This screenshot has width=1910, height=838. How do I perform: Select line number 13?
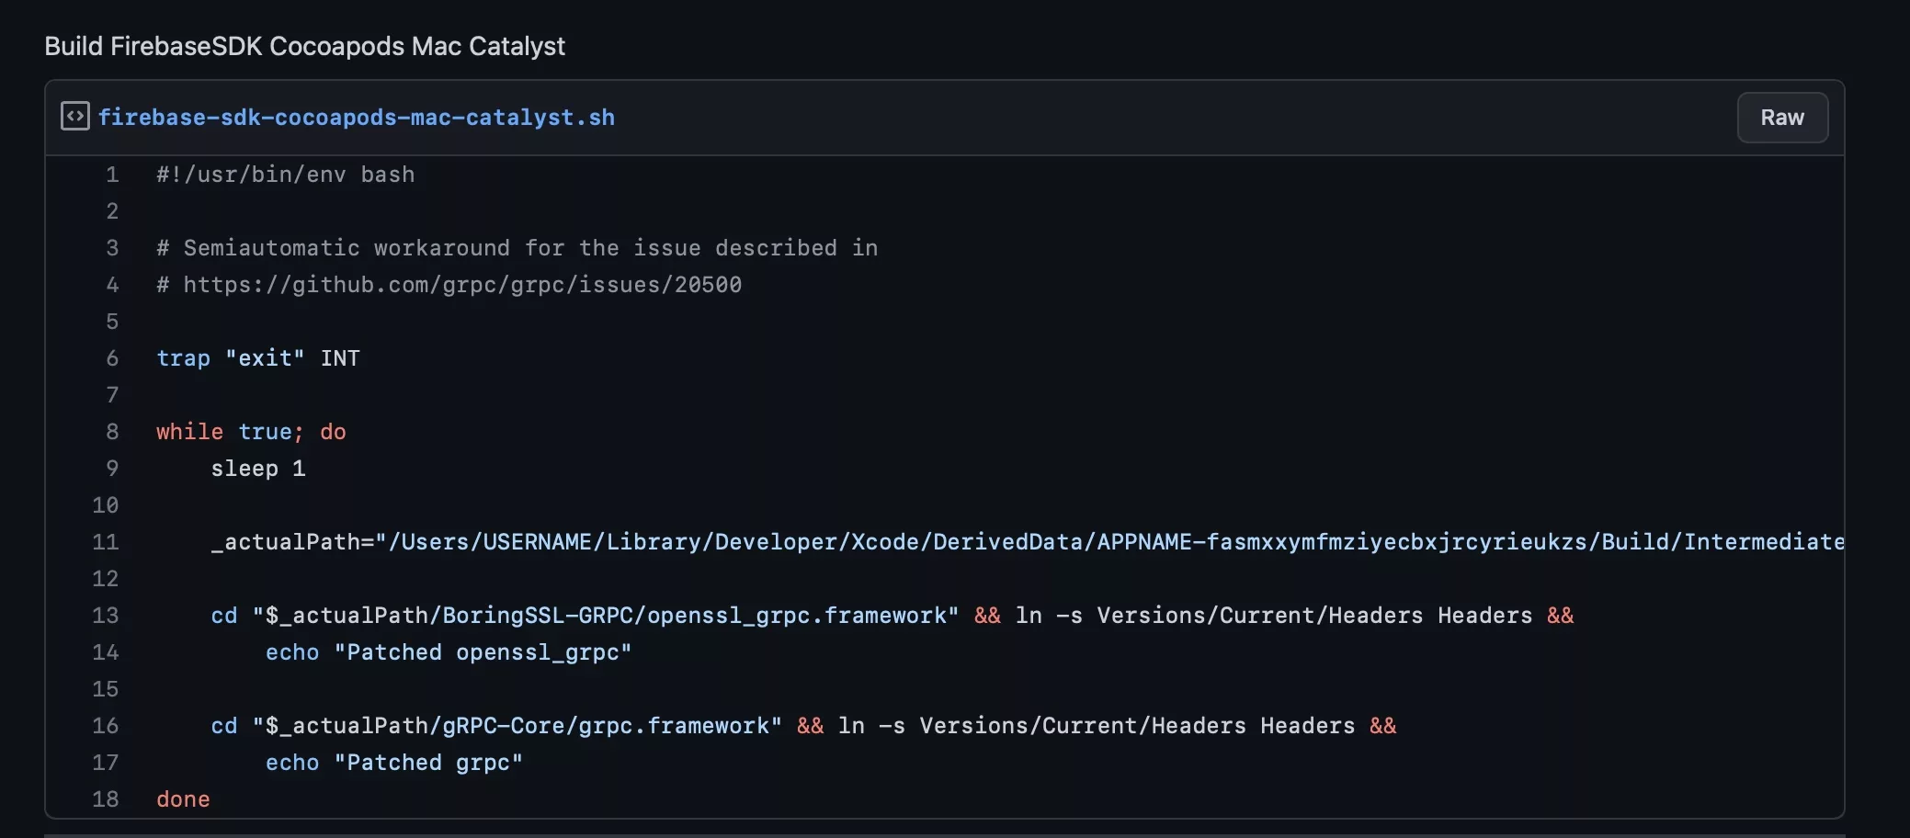tap(106, 616)
